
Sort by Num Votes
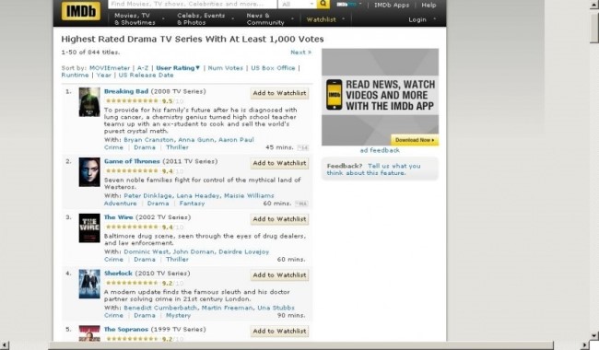pos(226,68)
